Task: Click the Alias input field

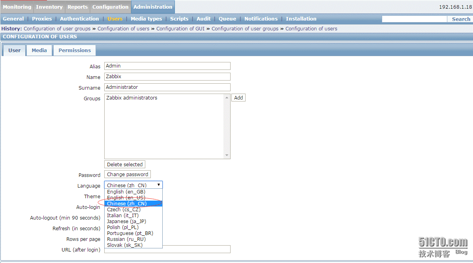Action: pyautogui.click(x=167, y=66)
